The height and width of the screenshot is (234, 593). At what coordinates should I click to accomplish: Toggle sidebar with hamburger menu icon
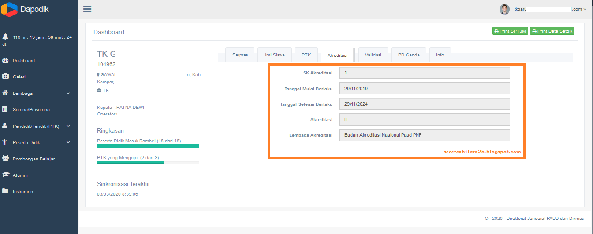coord(87,9)
